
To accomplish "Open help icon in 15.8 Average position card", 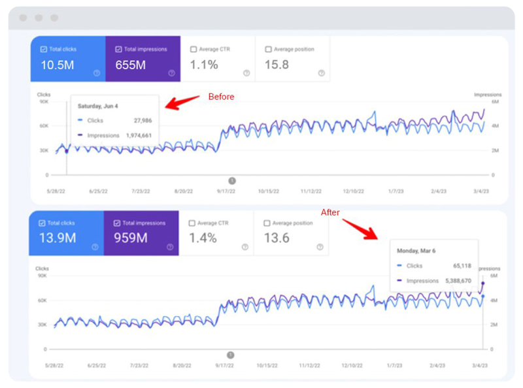I will (320, 73).
